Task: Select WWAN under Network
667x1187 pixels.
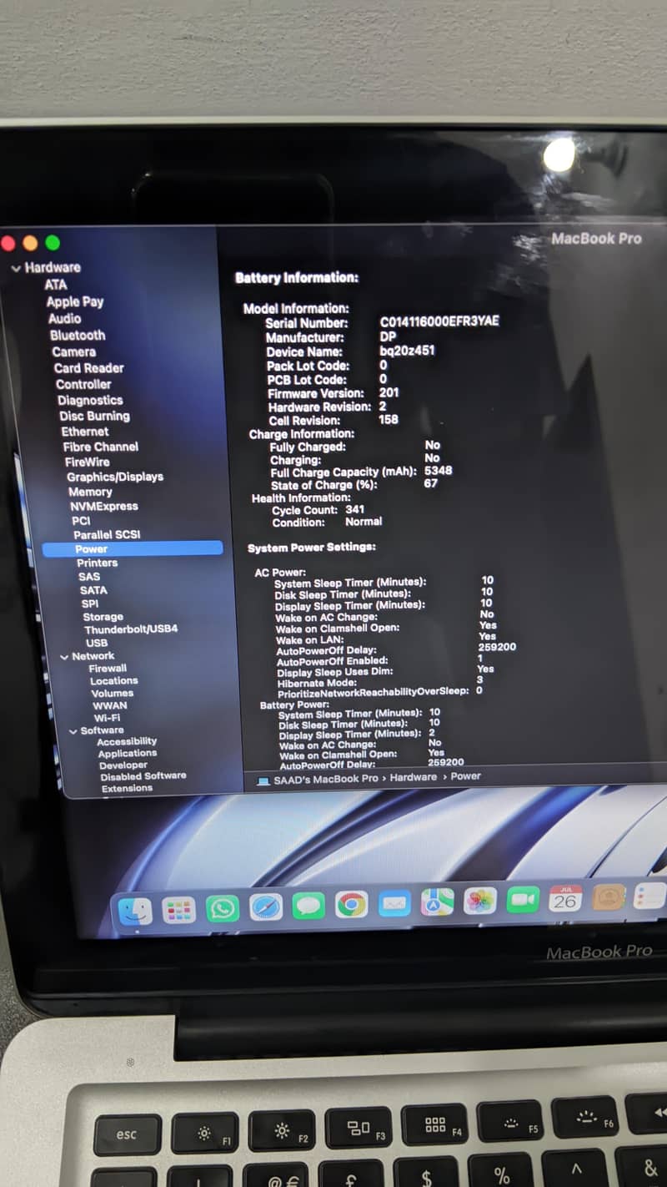Action: pyautogui.click(x=110, y=705)
